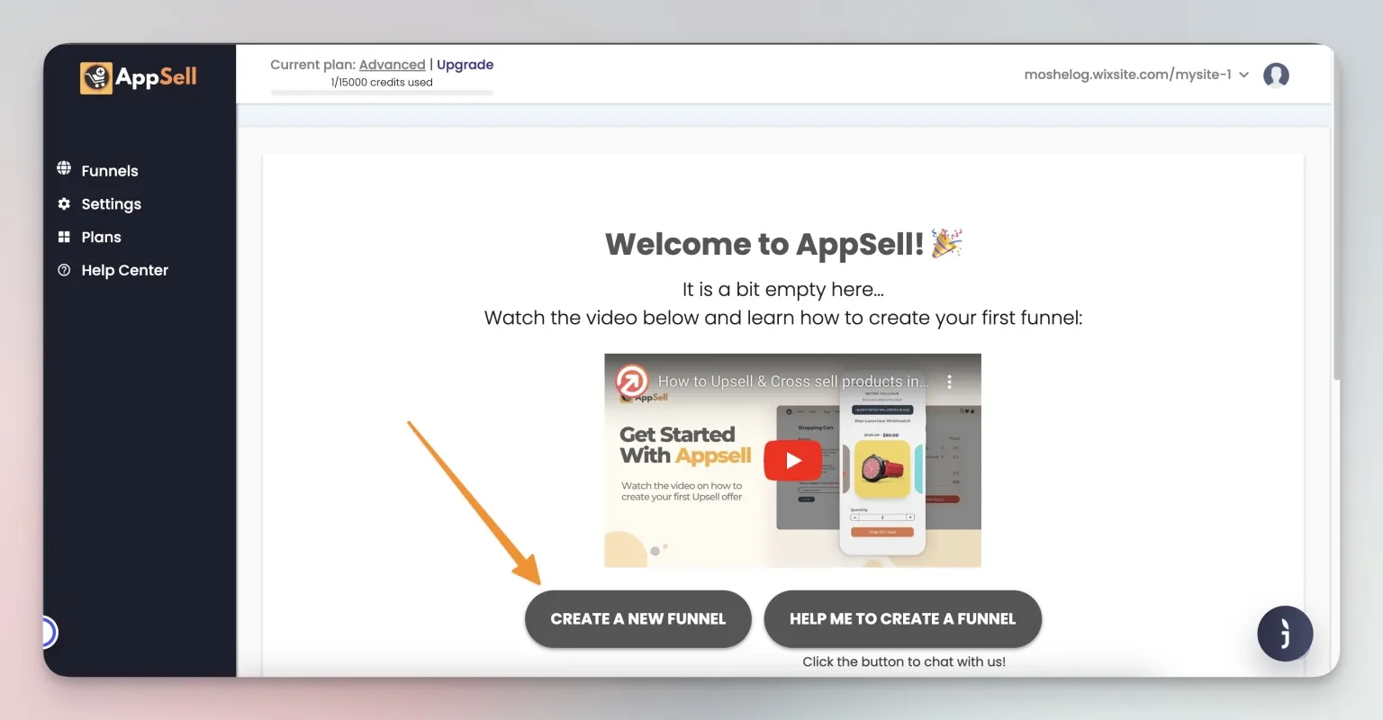
Task: Click the "Welcome to AppSell!" heading
Action: [x=782, y=244]
